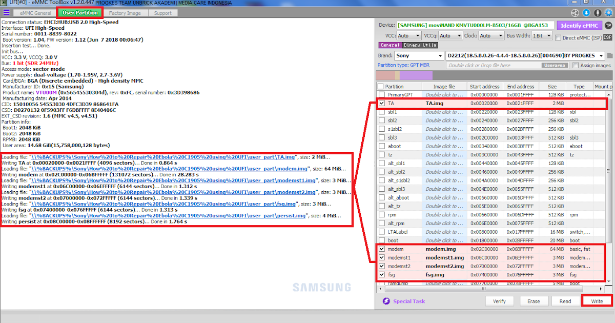Click the 'Double click or Drop file here' field

[495, 66]
